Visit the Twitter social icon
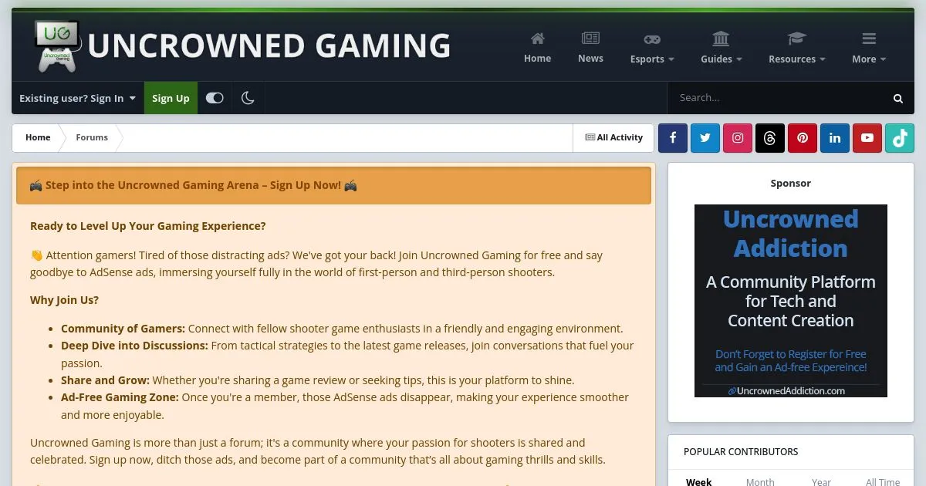926x486 pixels. pyautogui.click(x=705, y=138)
